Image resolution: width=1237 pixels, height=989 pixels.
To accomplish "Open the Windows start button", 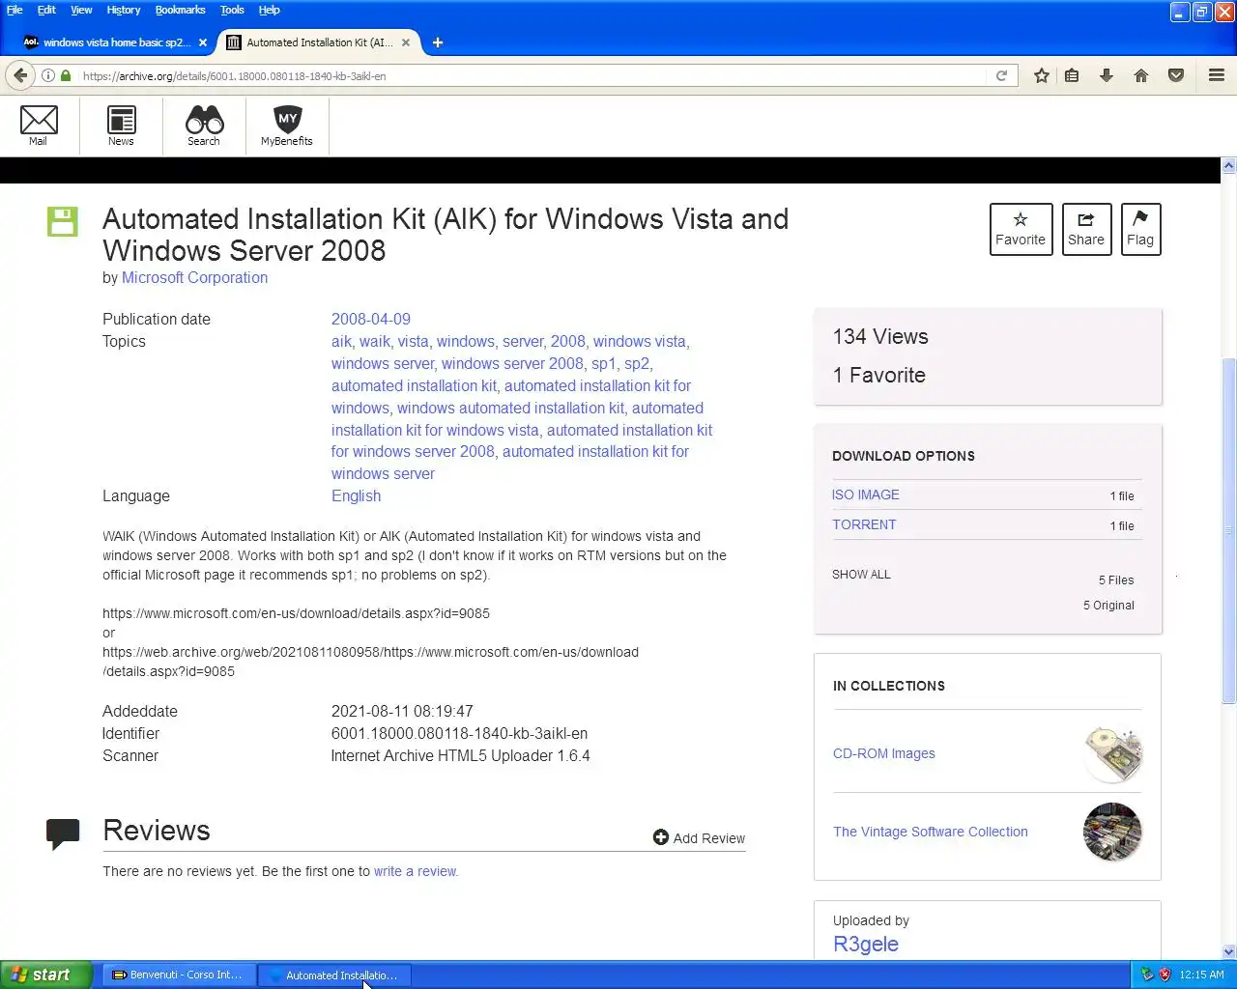I will (46, 975).
